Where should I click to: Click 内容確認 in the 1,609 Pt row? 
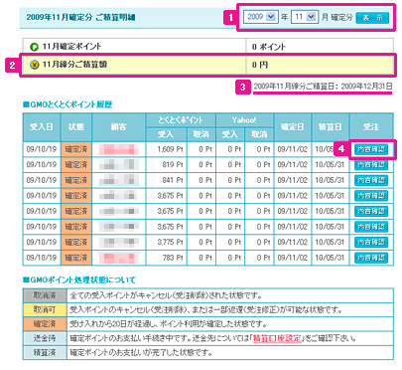(x=371, y=149)
